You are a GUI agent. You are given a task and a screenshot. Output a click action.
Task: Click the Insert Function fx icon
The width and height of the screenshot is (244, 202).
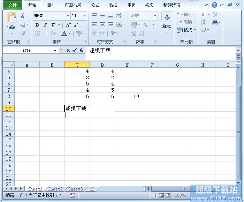pyautogui.click(x=81, y=50)
